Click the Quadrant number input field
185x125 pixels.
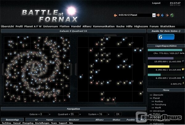(x=75, y=114)
